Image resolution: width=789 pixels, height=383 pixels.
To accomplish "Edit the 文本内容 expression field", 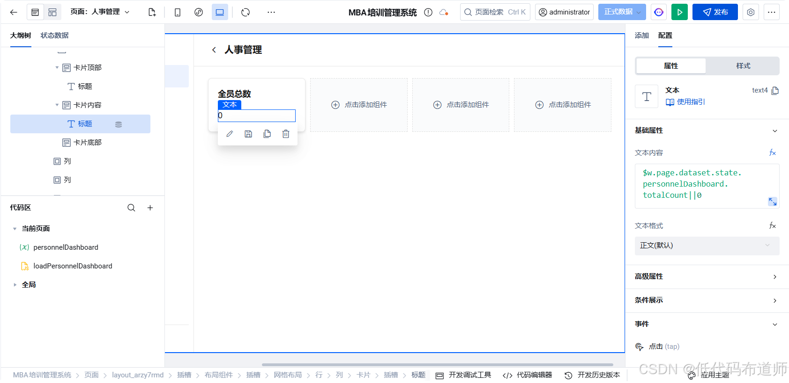I will (707, 186).
